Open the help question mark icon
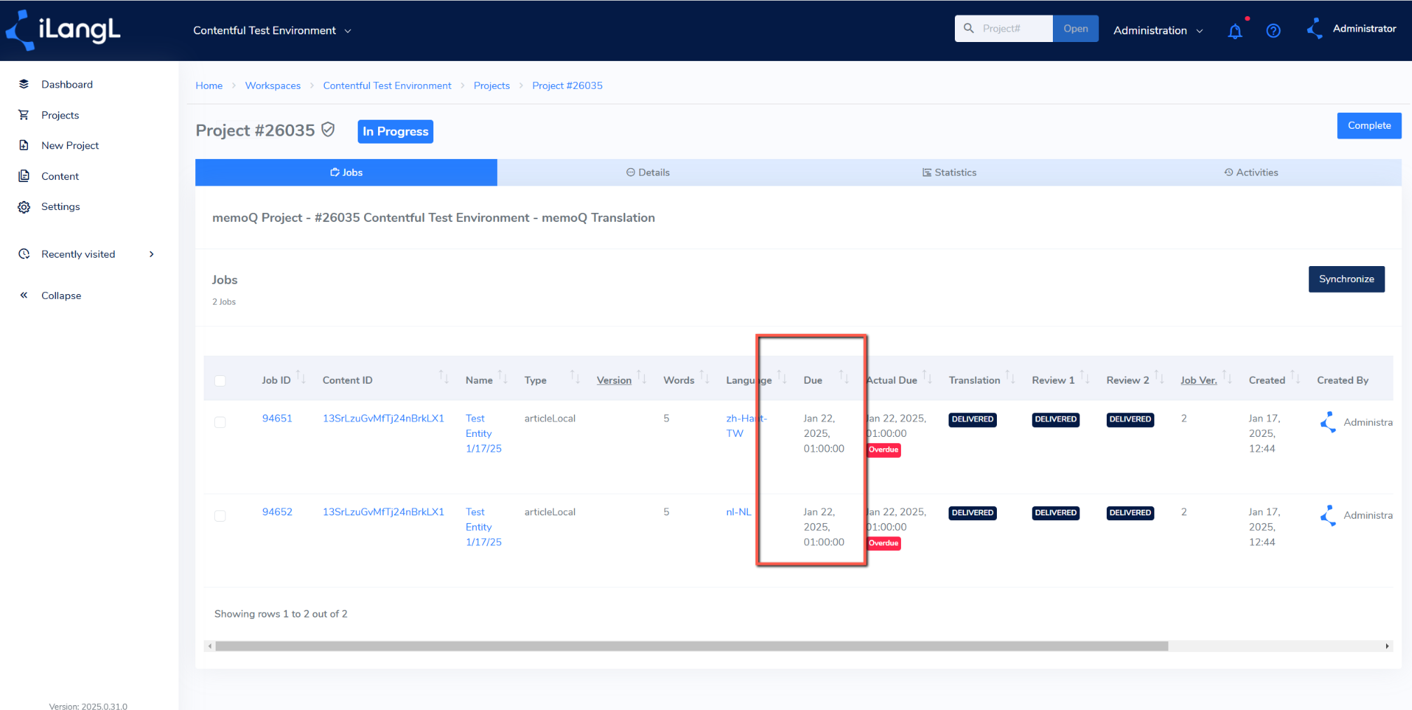 [x=1273, y=31]
